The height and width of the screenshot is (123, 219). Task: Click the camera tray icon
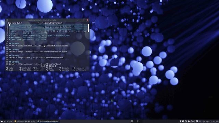coord(191,121)
